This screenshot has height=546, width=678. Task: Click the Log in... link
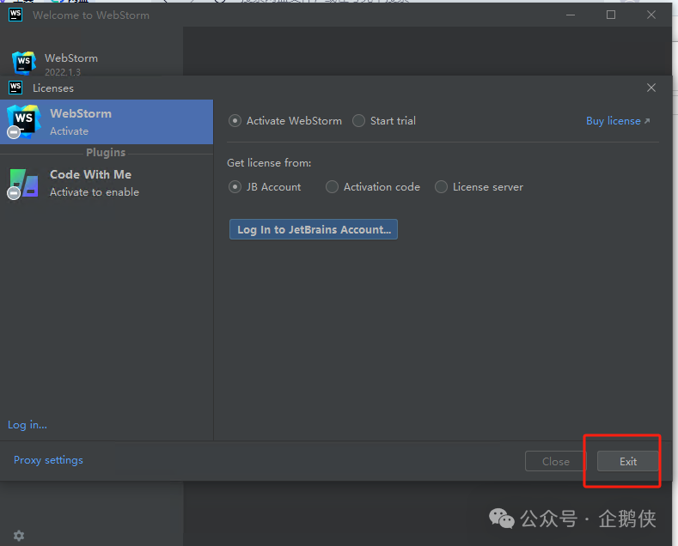click(x=27, y=425)
